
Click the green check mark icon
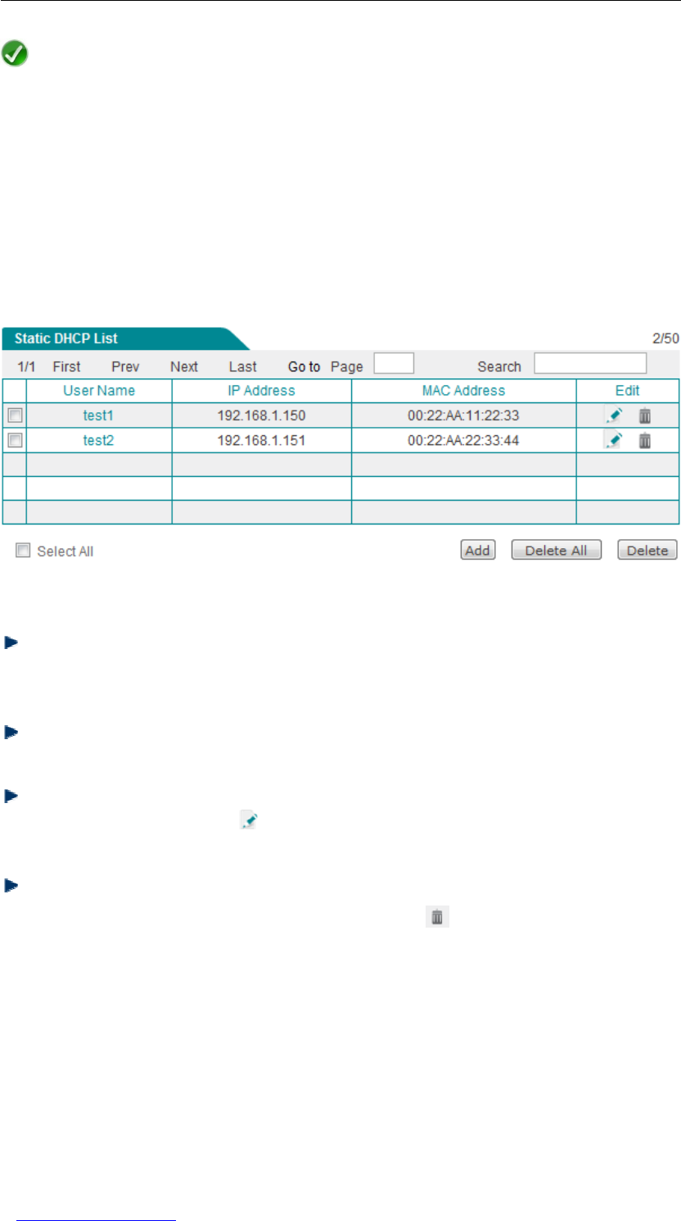(x=15, y=54)
